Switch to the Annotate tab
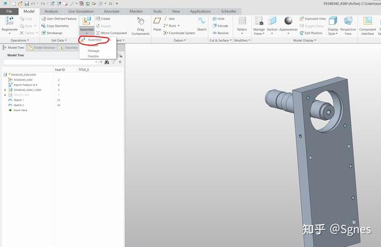 tap(112, 11)
